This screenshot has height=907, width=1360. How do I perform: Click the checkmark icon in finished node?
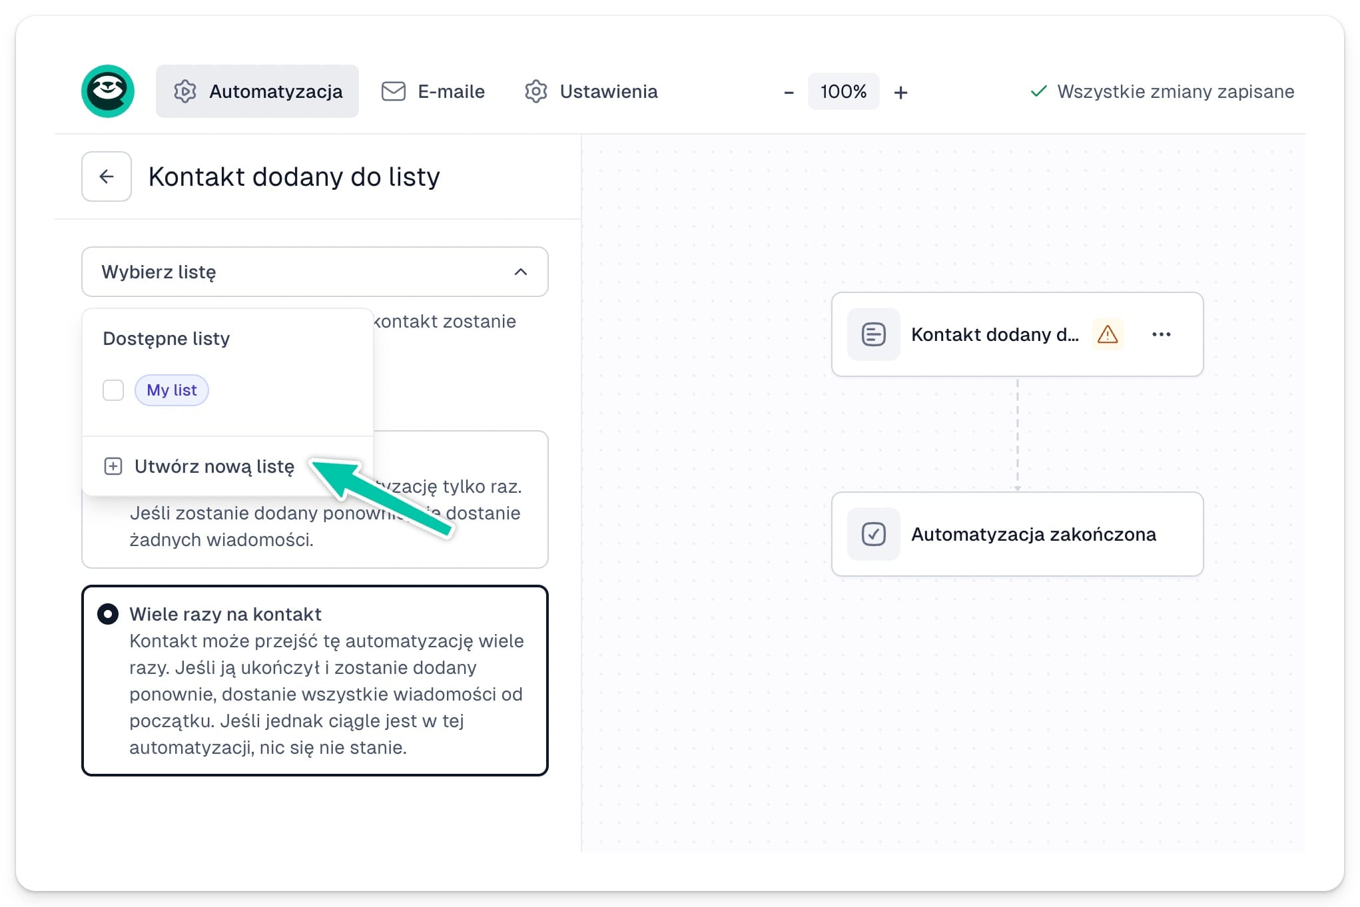coord(874,534)
